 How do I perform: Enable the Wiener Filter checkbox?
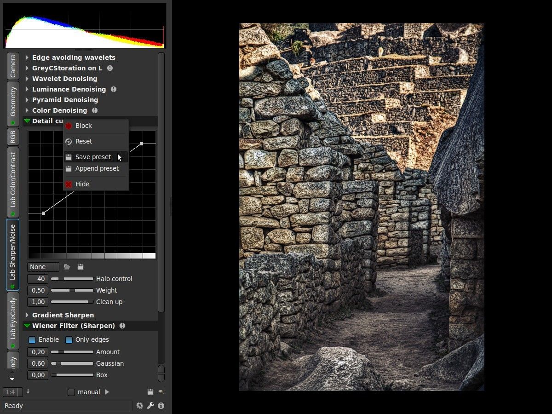tap(32, 339)
